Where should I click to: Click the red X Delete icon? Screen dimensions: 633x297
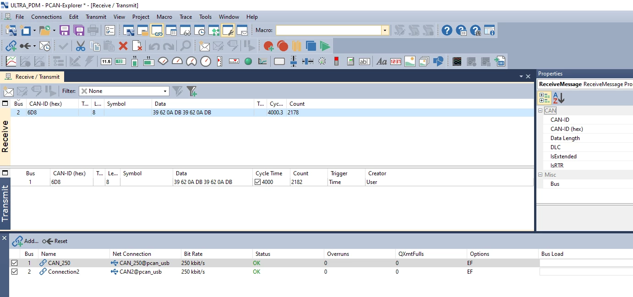pyautogui.click(x=123, y=46)
